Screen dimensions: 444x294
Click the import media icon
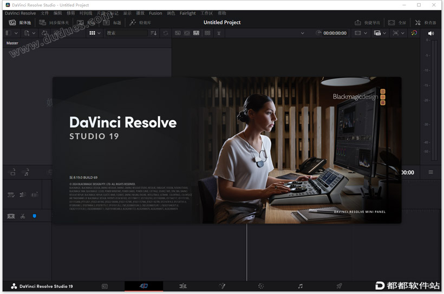pos(27,33)
